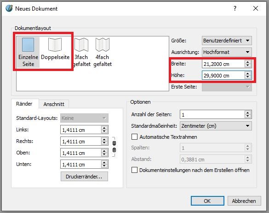Pick the 3fach gefaltet layout icon
This screenshot has width=269, height=213.
click(81, 45)
